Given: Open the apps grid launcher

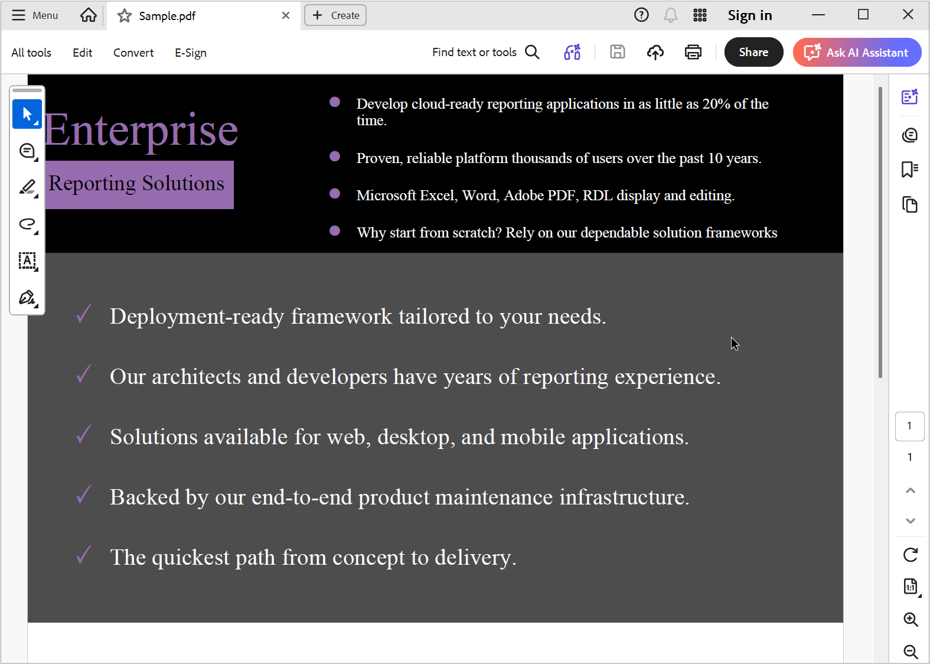Looking at the screenshot, I should tap(700, 15).
